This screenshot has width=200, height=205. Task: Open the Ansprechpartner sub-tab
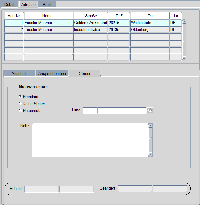click(52, 73)
